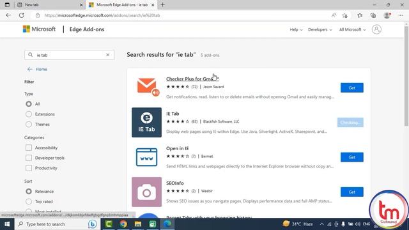Open the weather 31°C Haze widget
The image size is (409, 230).
(x=298, y=224)
